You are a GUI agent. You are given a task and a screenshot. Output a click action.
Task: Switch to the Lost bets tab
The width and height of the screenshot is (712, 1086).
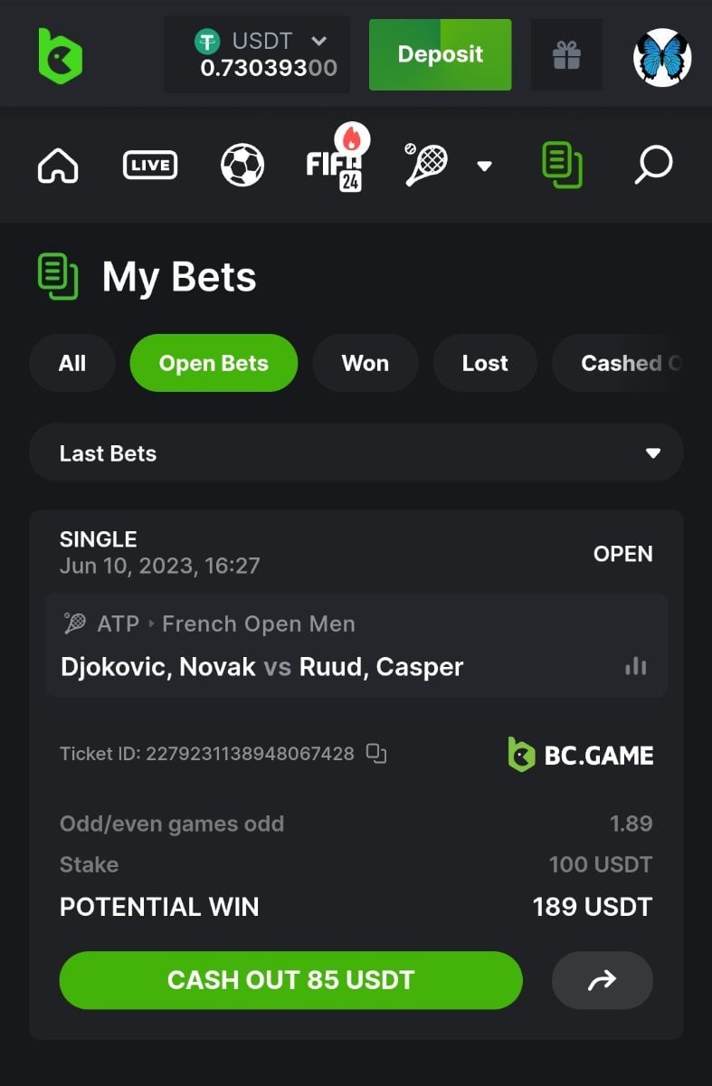pos(485,363)
